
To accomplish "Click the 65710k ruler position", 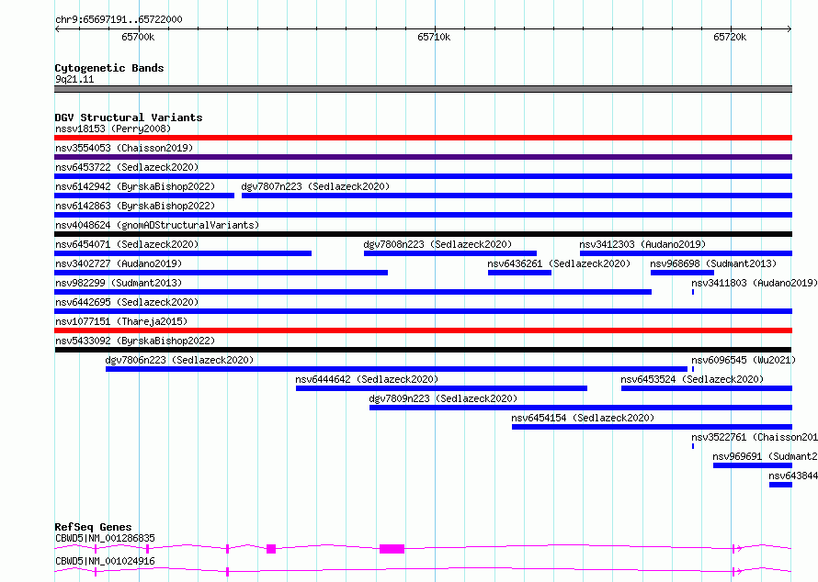I will [434, 37].
